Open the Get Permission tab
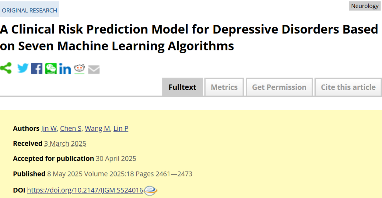This screenshot has height=198, width=382. pyautogui.click(x=279, y=87)
